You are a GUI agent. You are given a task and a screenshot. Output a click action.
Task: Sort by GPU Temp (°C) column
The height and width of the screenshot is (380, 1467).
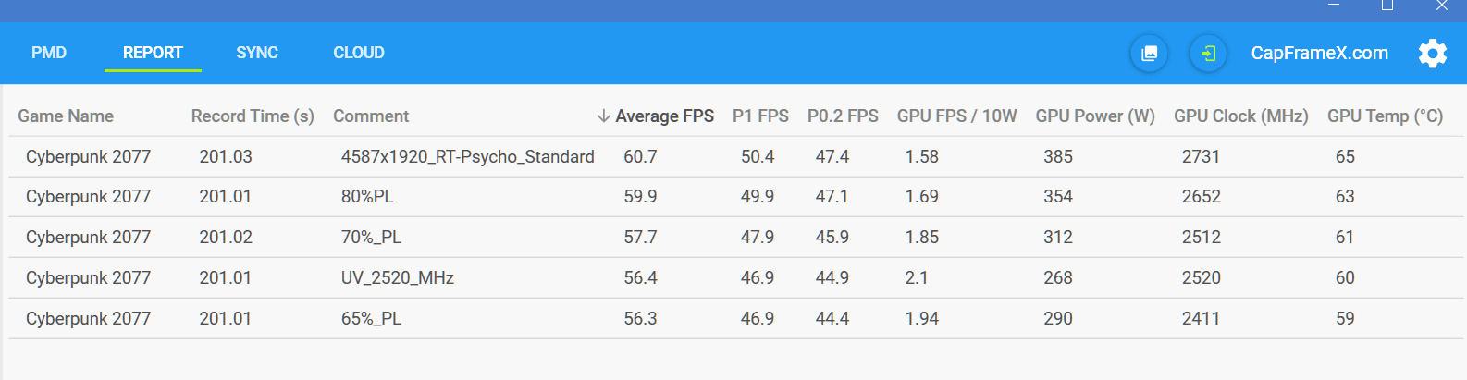[x=1385, y=116]
